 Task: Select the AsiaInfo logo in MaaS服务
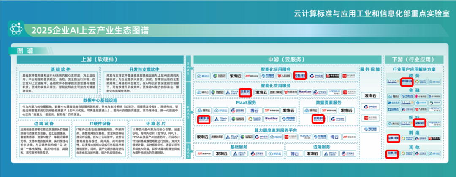(x=254, y=119)
